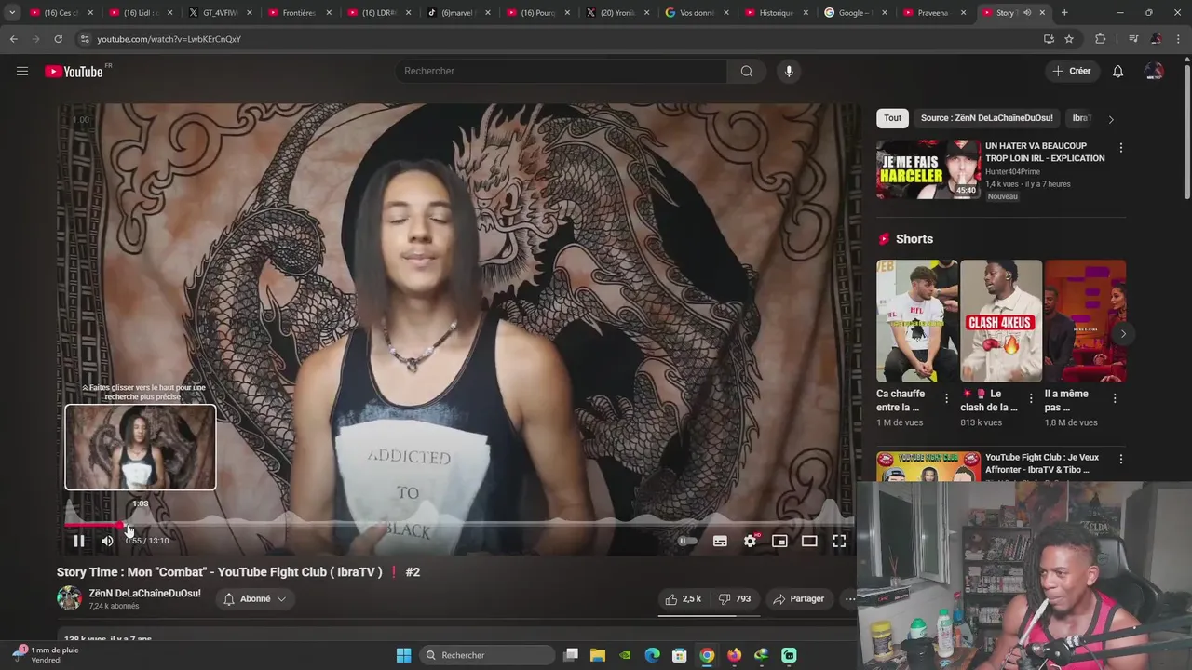
Task: Open options for YouTube Fight Club video
Action: pyautogui.click(x=1120, y=459)
